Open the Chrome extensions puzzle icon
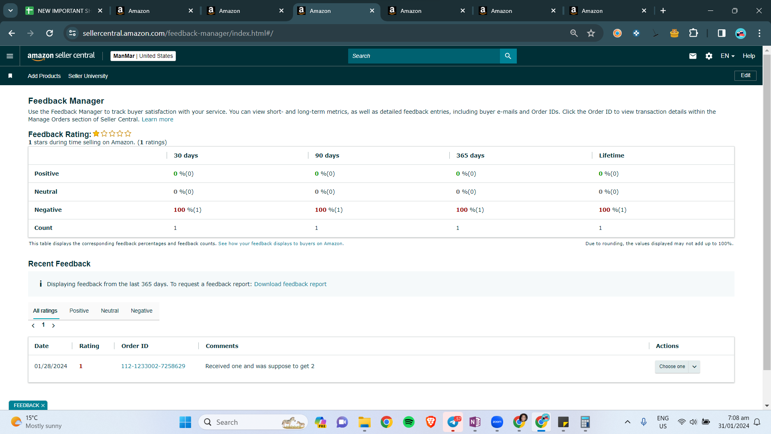 point(693,33)
